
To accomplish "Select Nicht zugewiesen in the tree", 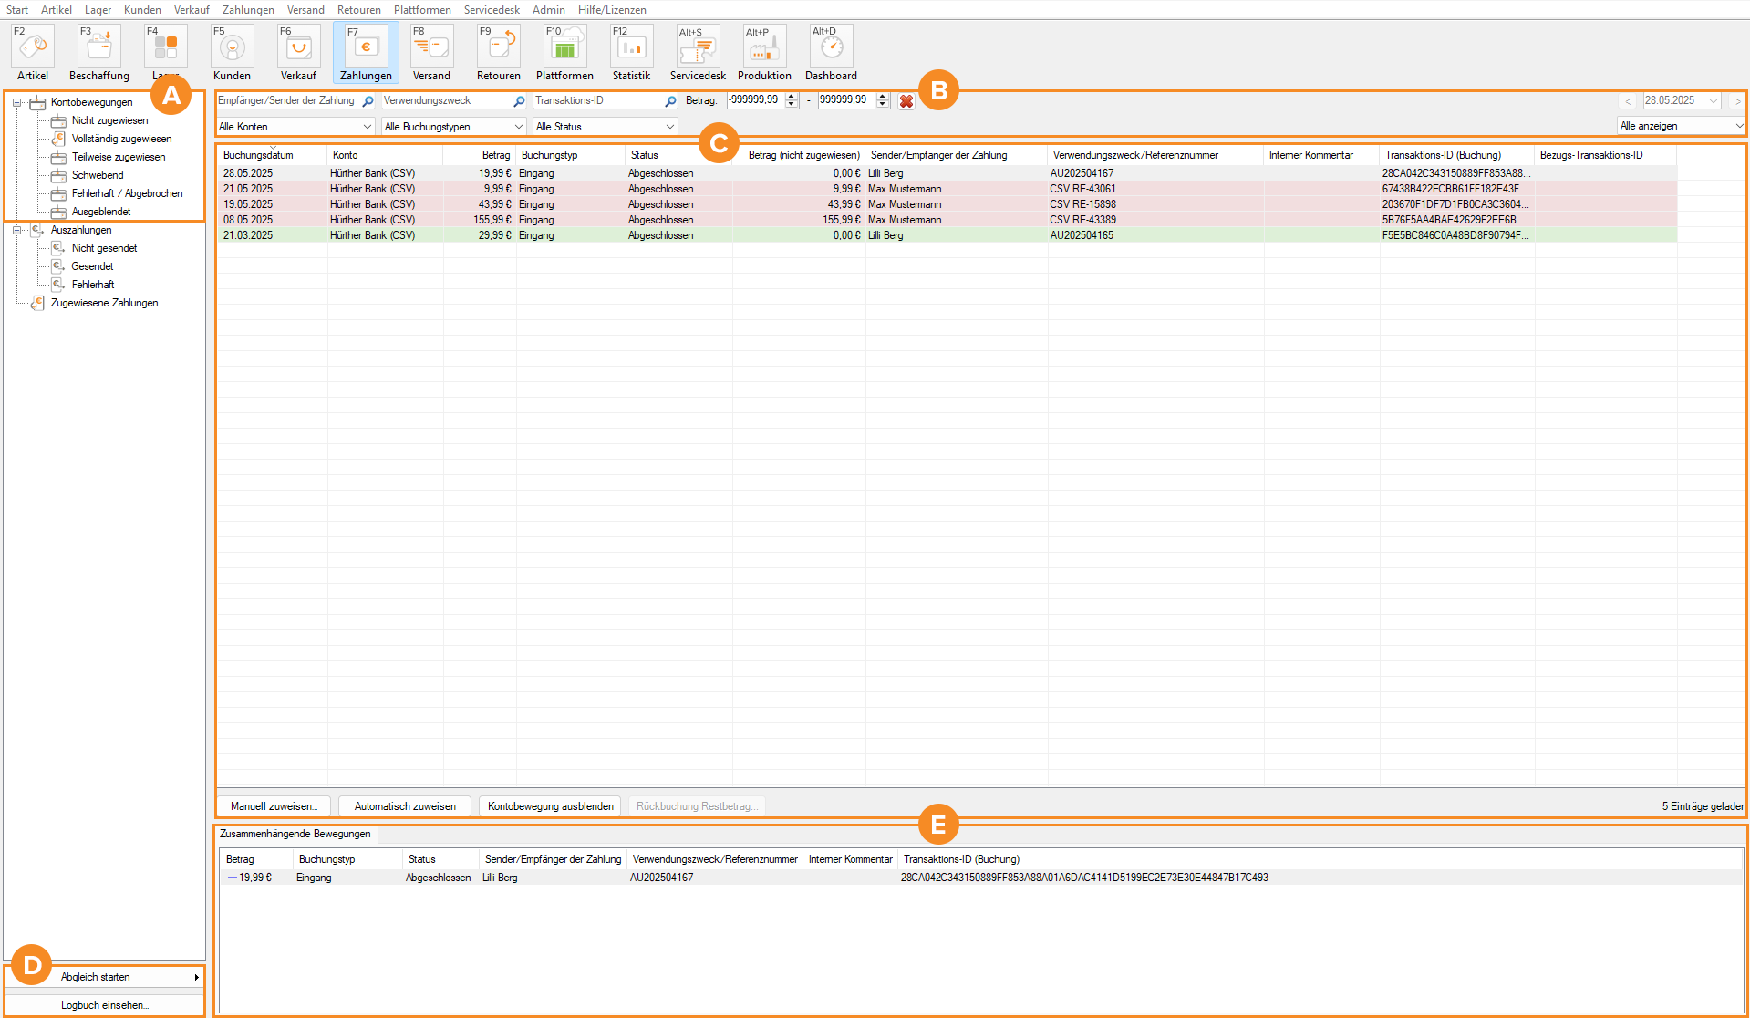I will click(x=109, y=120).
